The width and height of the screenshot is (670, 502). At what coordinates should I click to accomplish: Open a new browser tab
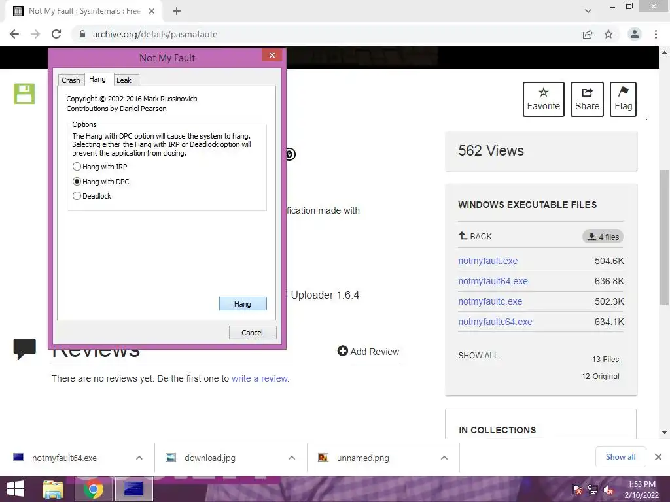click(x=177, y=11)
